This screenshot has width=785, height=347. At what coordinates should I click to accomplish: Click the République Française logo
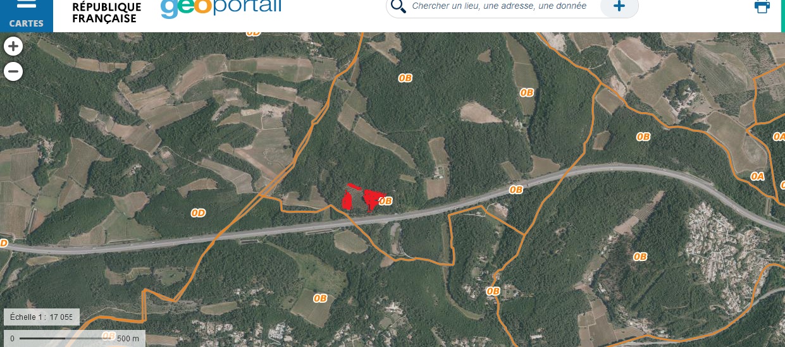coord(106,12)
